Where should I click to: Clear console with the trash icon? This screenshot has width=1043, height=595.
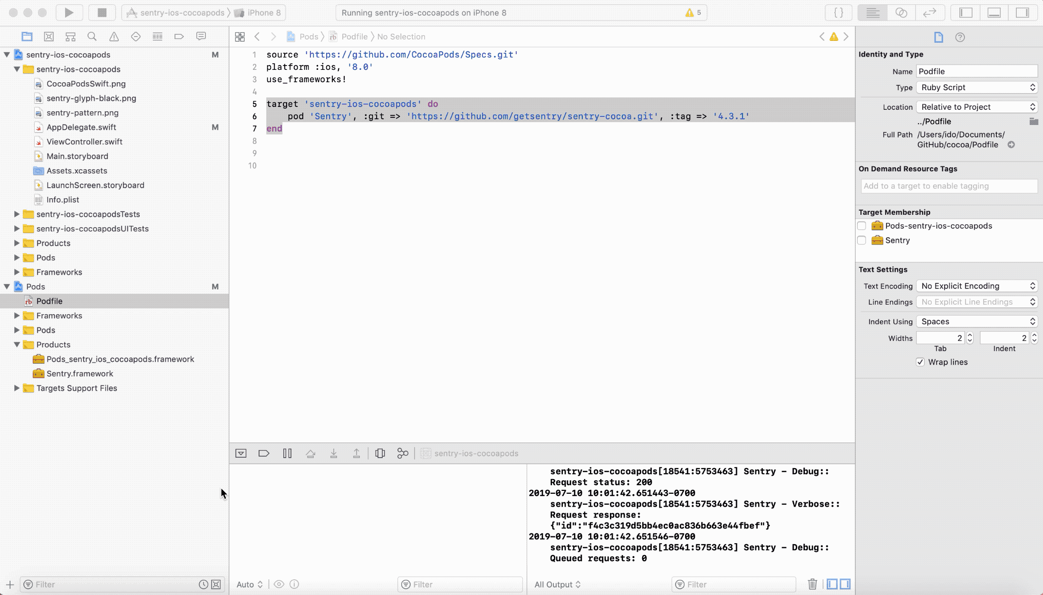pyautogui.click(x=812, y=584)
